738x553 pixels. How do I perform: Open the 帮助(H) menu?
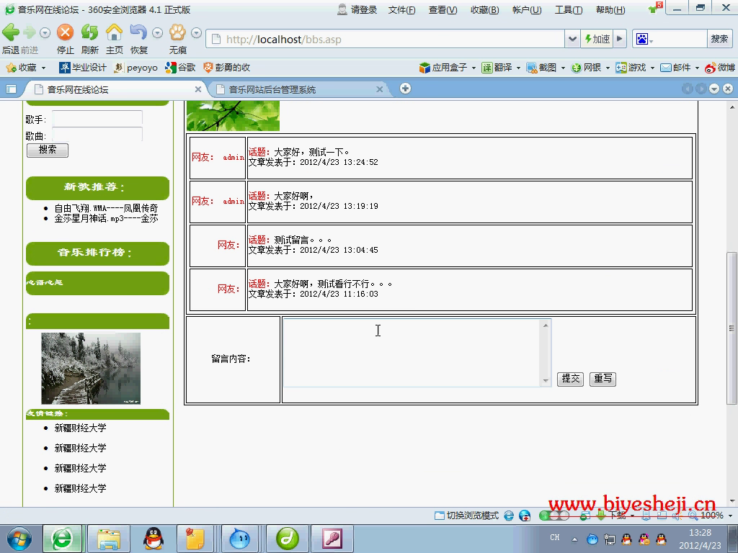point(610,10)
